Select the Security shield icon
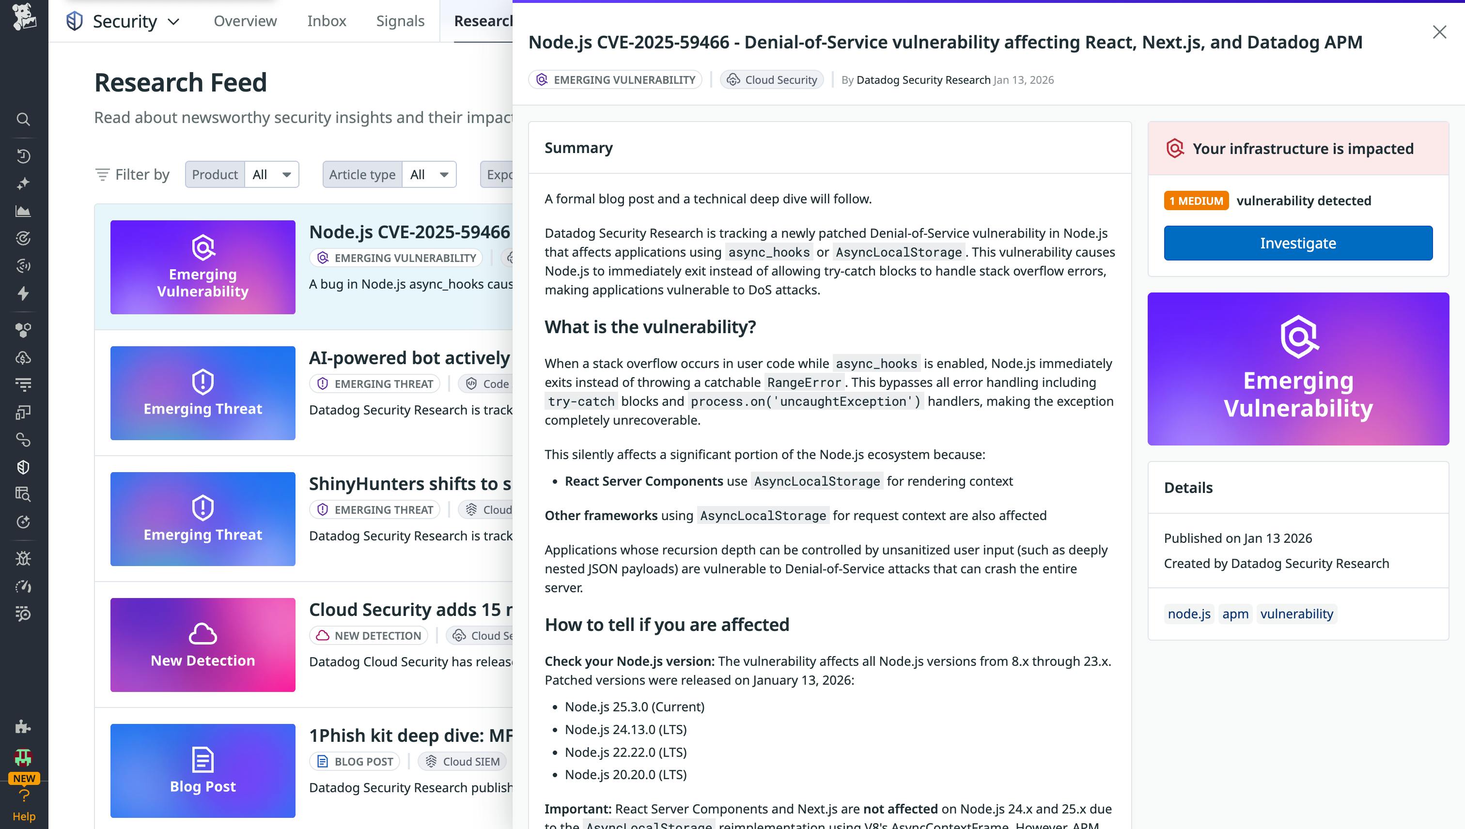The height and width of the screenshot is (829, 1465). point(23,466)
